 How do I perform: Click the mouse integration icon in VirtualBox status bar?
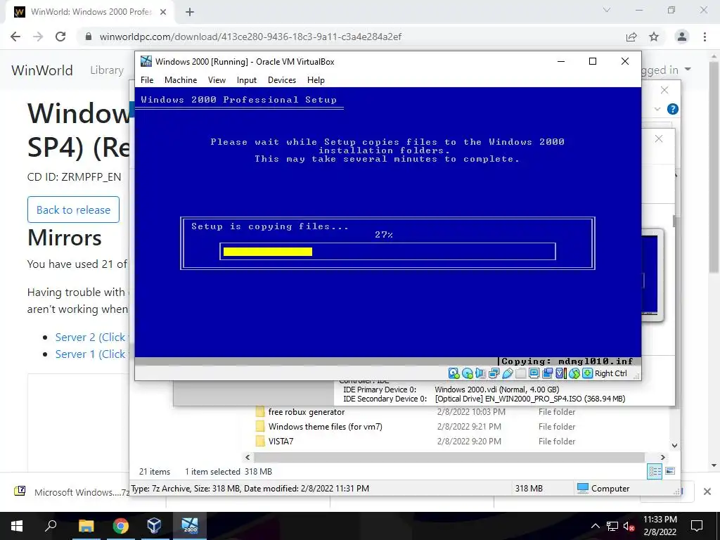pos(574,373)
